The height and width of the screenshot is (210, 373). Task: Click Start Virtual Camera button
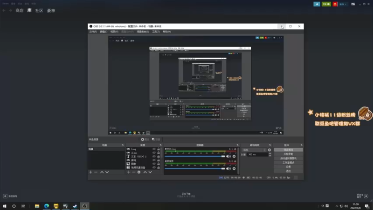pyautogui.click(x=288, y=158)
